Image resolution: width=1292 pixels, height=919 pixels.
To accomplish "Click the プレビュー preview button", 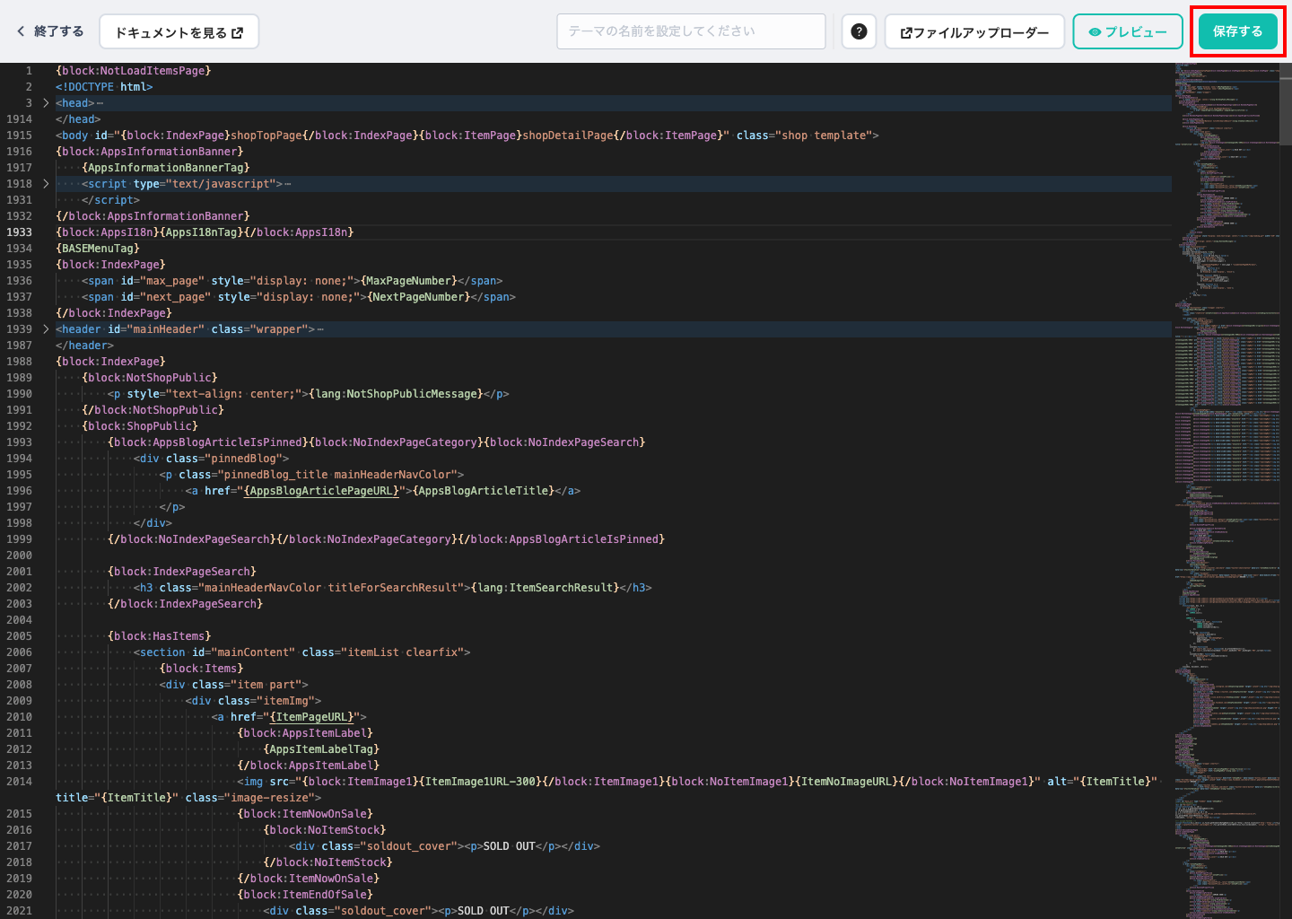I will (1128, 32).
